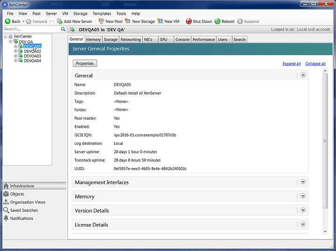Switch to the Console tab

182,40
